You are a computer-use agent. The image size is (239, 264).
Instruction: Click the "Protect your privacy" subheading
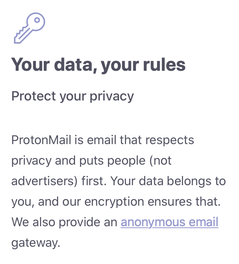72,96
